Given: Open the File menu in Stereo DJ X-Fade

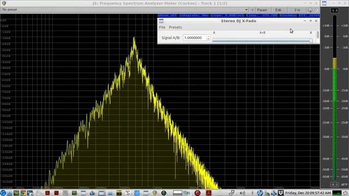Looking at the screenshot, I should 162,27.
